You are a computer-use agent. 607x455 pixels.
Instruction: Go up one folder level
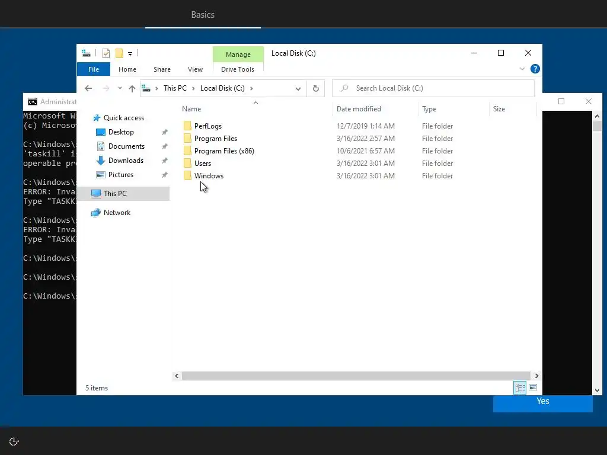pyautogui.click(x=132, y=89)
